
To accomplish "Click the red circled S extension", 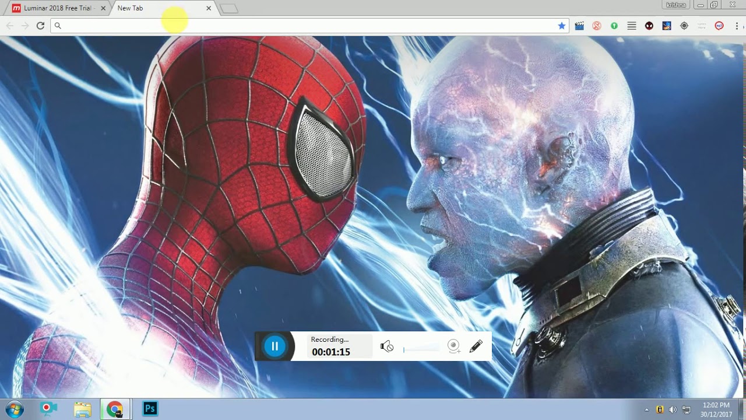I will [597, 26].
